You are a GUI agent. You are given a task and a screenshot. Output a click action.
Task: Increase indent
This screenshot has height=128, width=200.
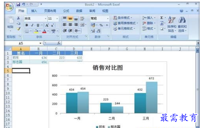tap(70, 31)
